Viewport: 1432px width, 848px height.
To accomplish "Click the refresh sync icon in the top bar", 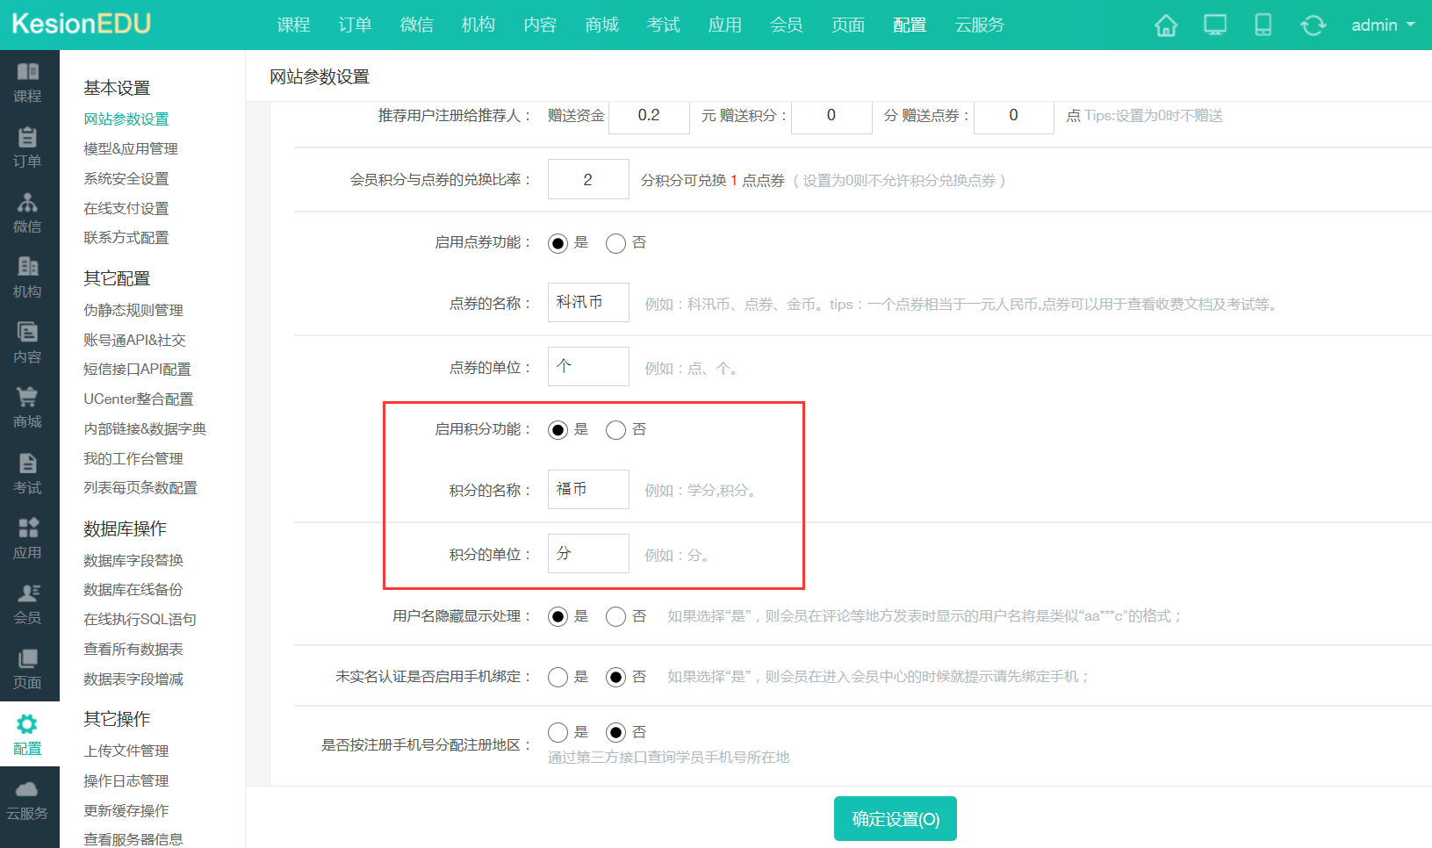I will tap(1313, 25).
